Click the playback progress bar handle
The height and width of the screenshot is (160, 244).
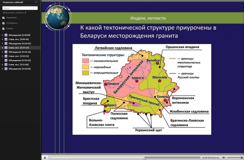pyautogui.click(x=145, y=158)
